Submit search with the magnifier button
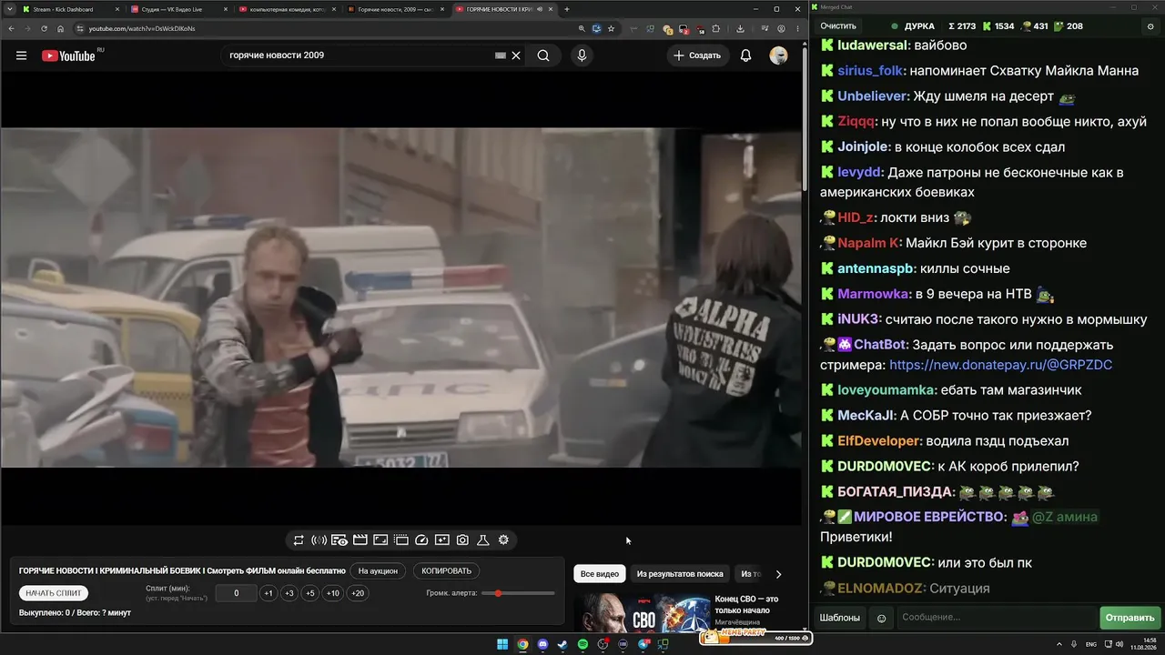 (x=543, y=55)
